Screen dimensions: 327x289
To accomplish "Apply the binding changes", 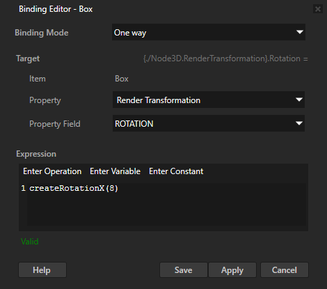I will tap(232, 270).
